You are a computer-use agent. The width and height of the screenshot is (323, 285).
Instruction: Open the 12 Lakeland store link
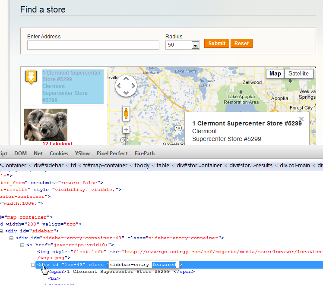(57, 143)
